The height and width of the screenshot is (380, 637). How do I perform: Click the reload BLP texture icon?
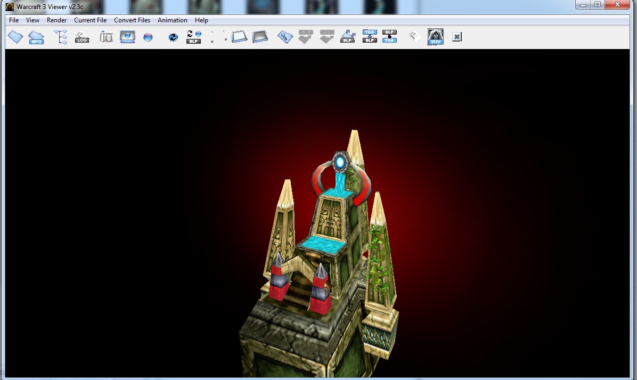194,37
